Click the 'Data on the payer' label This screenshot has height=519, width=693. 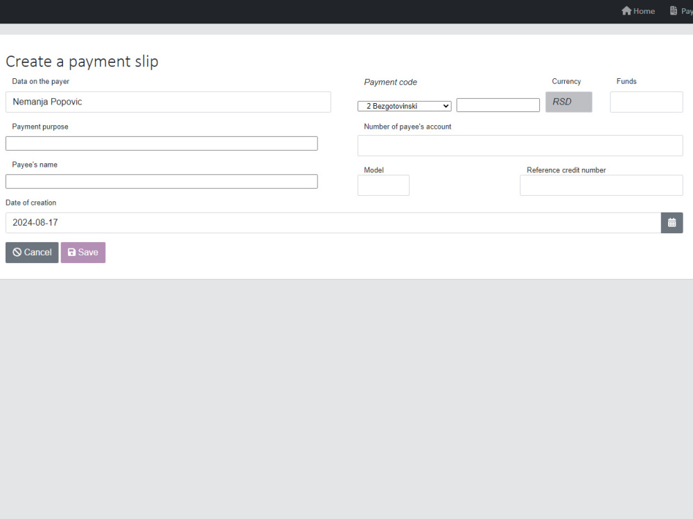coord(41,81)
